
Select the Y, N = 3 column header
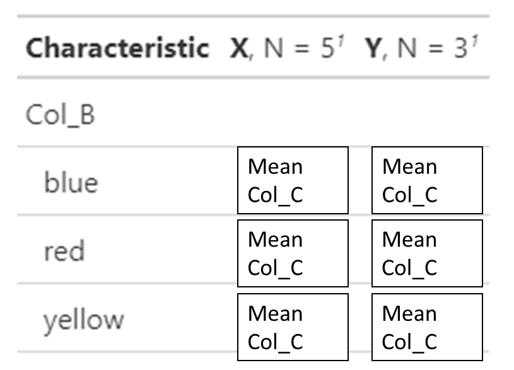click(x=421, y=48)
